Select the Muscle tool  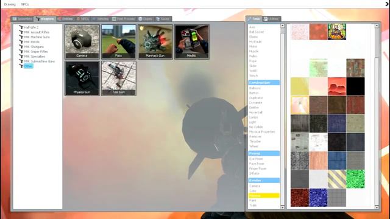253,51
